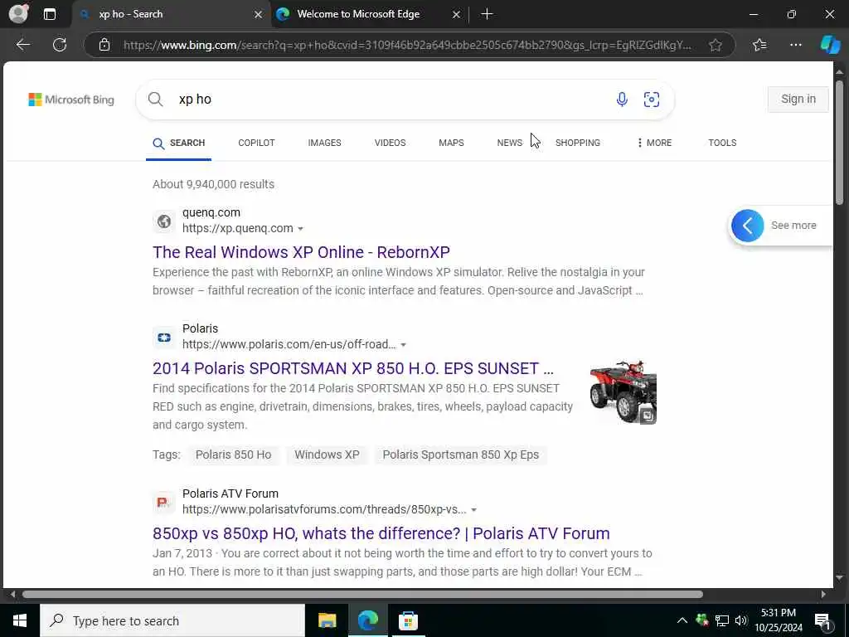Viewport: 849px width, 637px height.
Task: Open The Real Windows XP Online result
Action: [x=301, y=252]
